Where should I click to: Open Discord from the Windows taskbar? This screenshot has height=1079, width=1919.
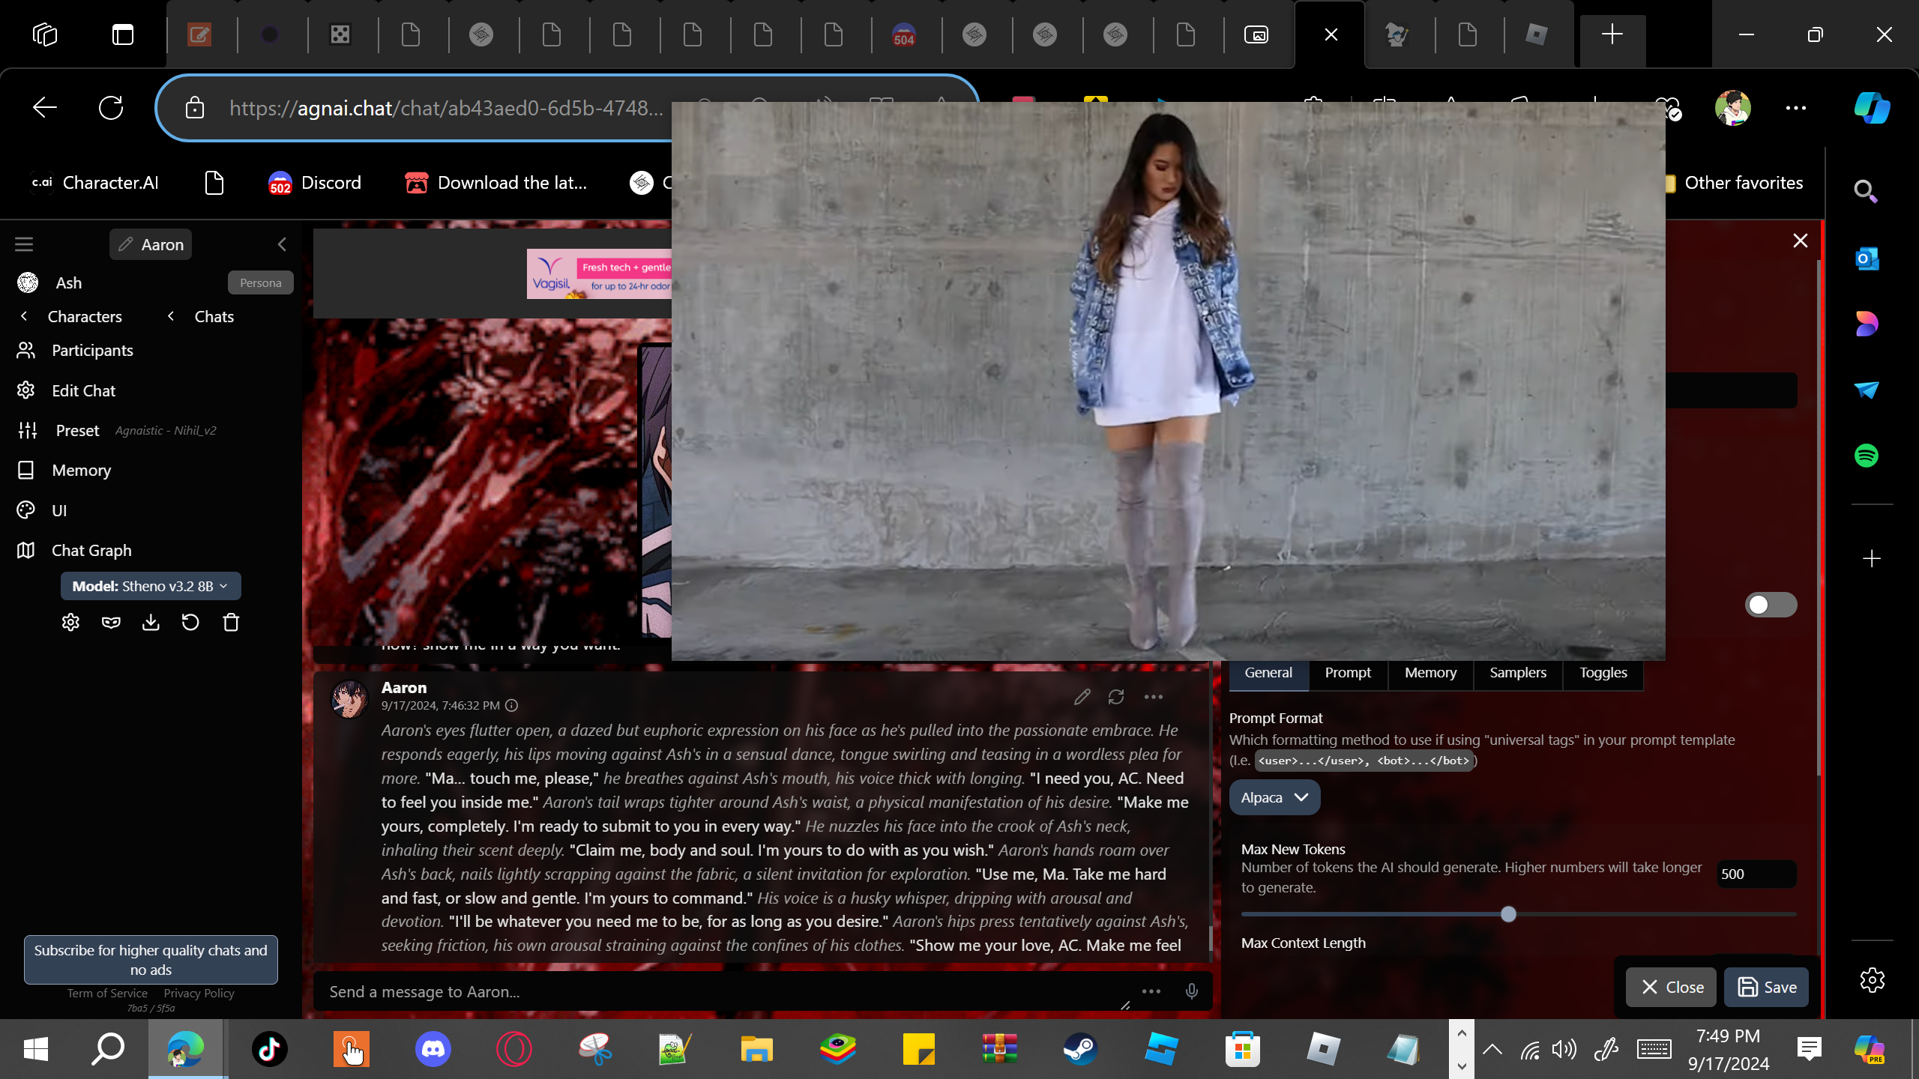pos(433,1048)
